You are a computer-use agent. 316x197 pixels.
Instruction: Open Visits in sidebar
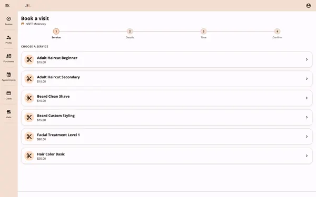(8, 114)
